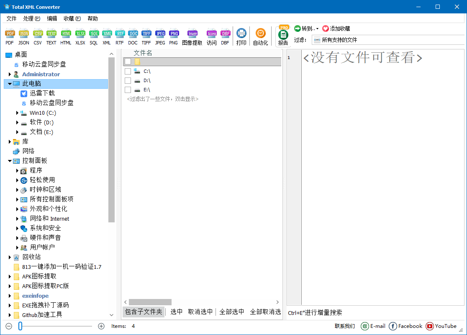
Task: Expand 软件 (D:) drive node
Action: 17,123
